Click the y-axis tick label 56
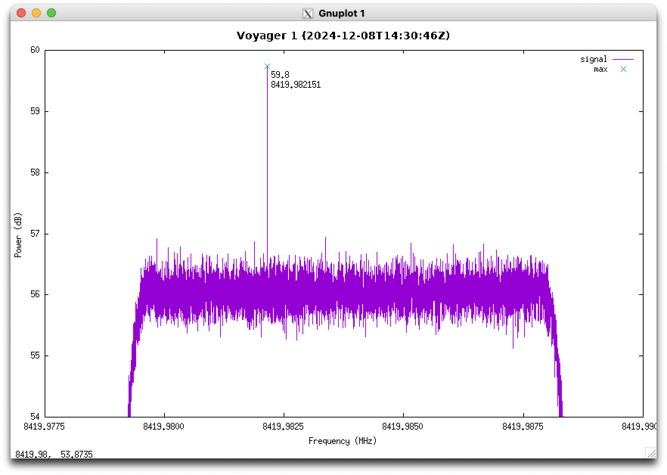667x475 pixels. pyautogui.click(x=35, y=294)
